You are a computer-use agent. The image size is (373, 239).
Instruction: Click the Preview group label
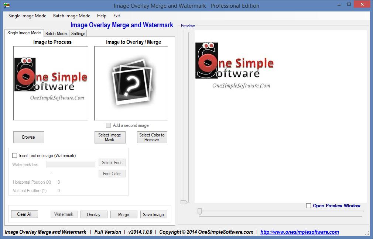coord(188,26)
